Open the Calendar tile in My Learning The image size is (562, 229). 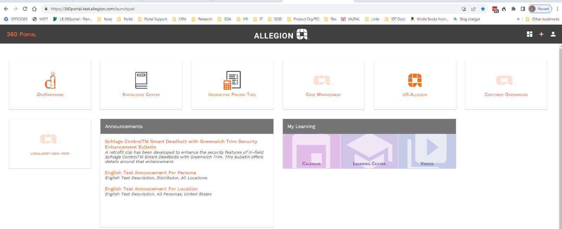pyautogui.click(x=312, y=151)
